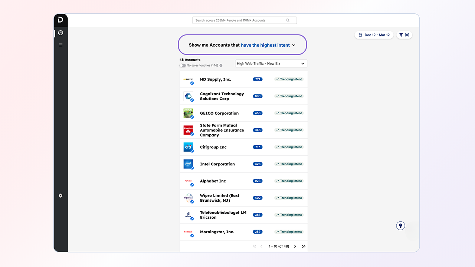
Task: Open Intel Corporation account
Action: (217, 164)
